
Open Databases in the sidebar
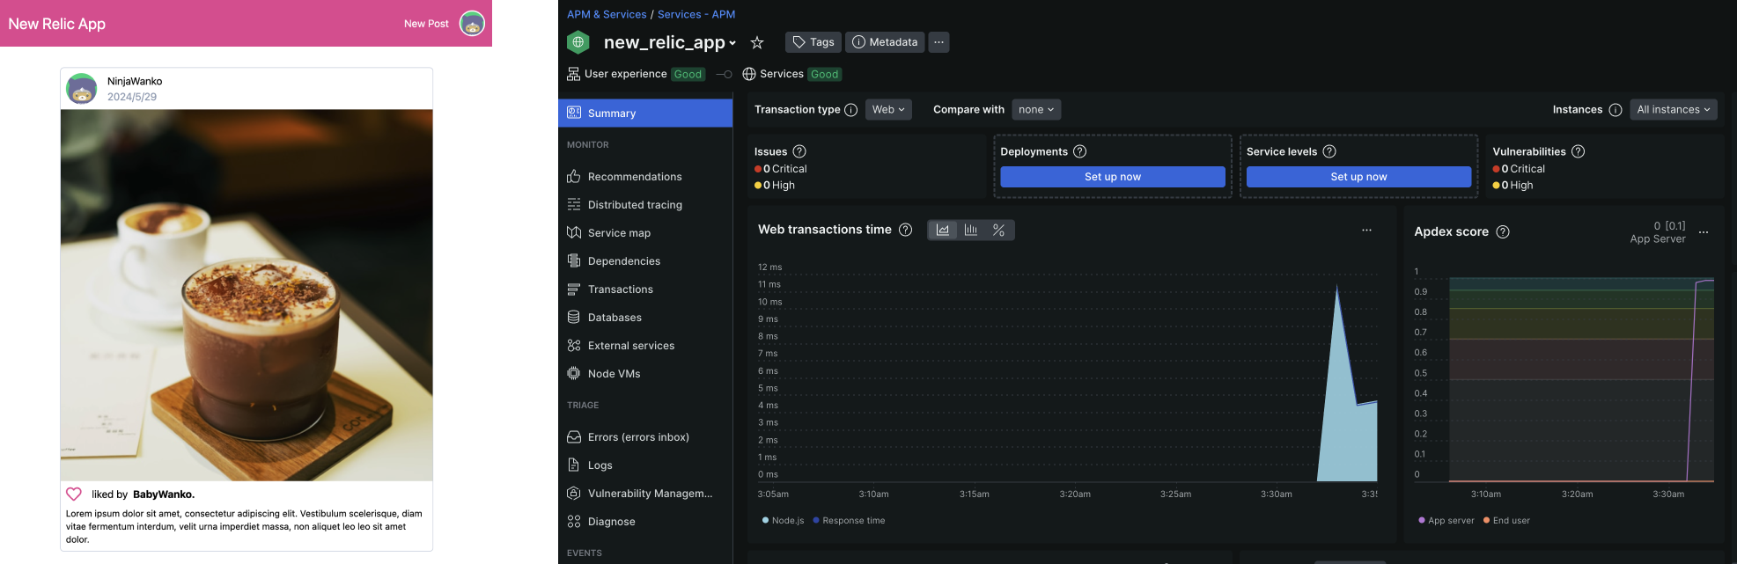click(x=645, y=318)
